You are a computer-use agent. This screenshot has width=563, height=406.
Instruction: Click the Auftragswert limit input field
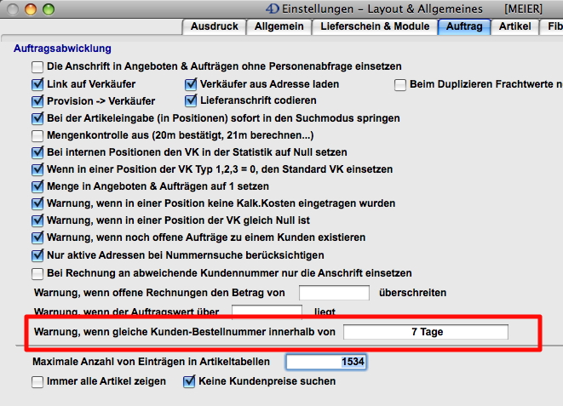(267, 311)
